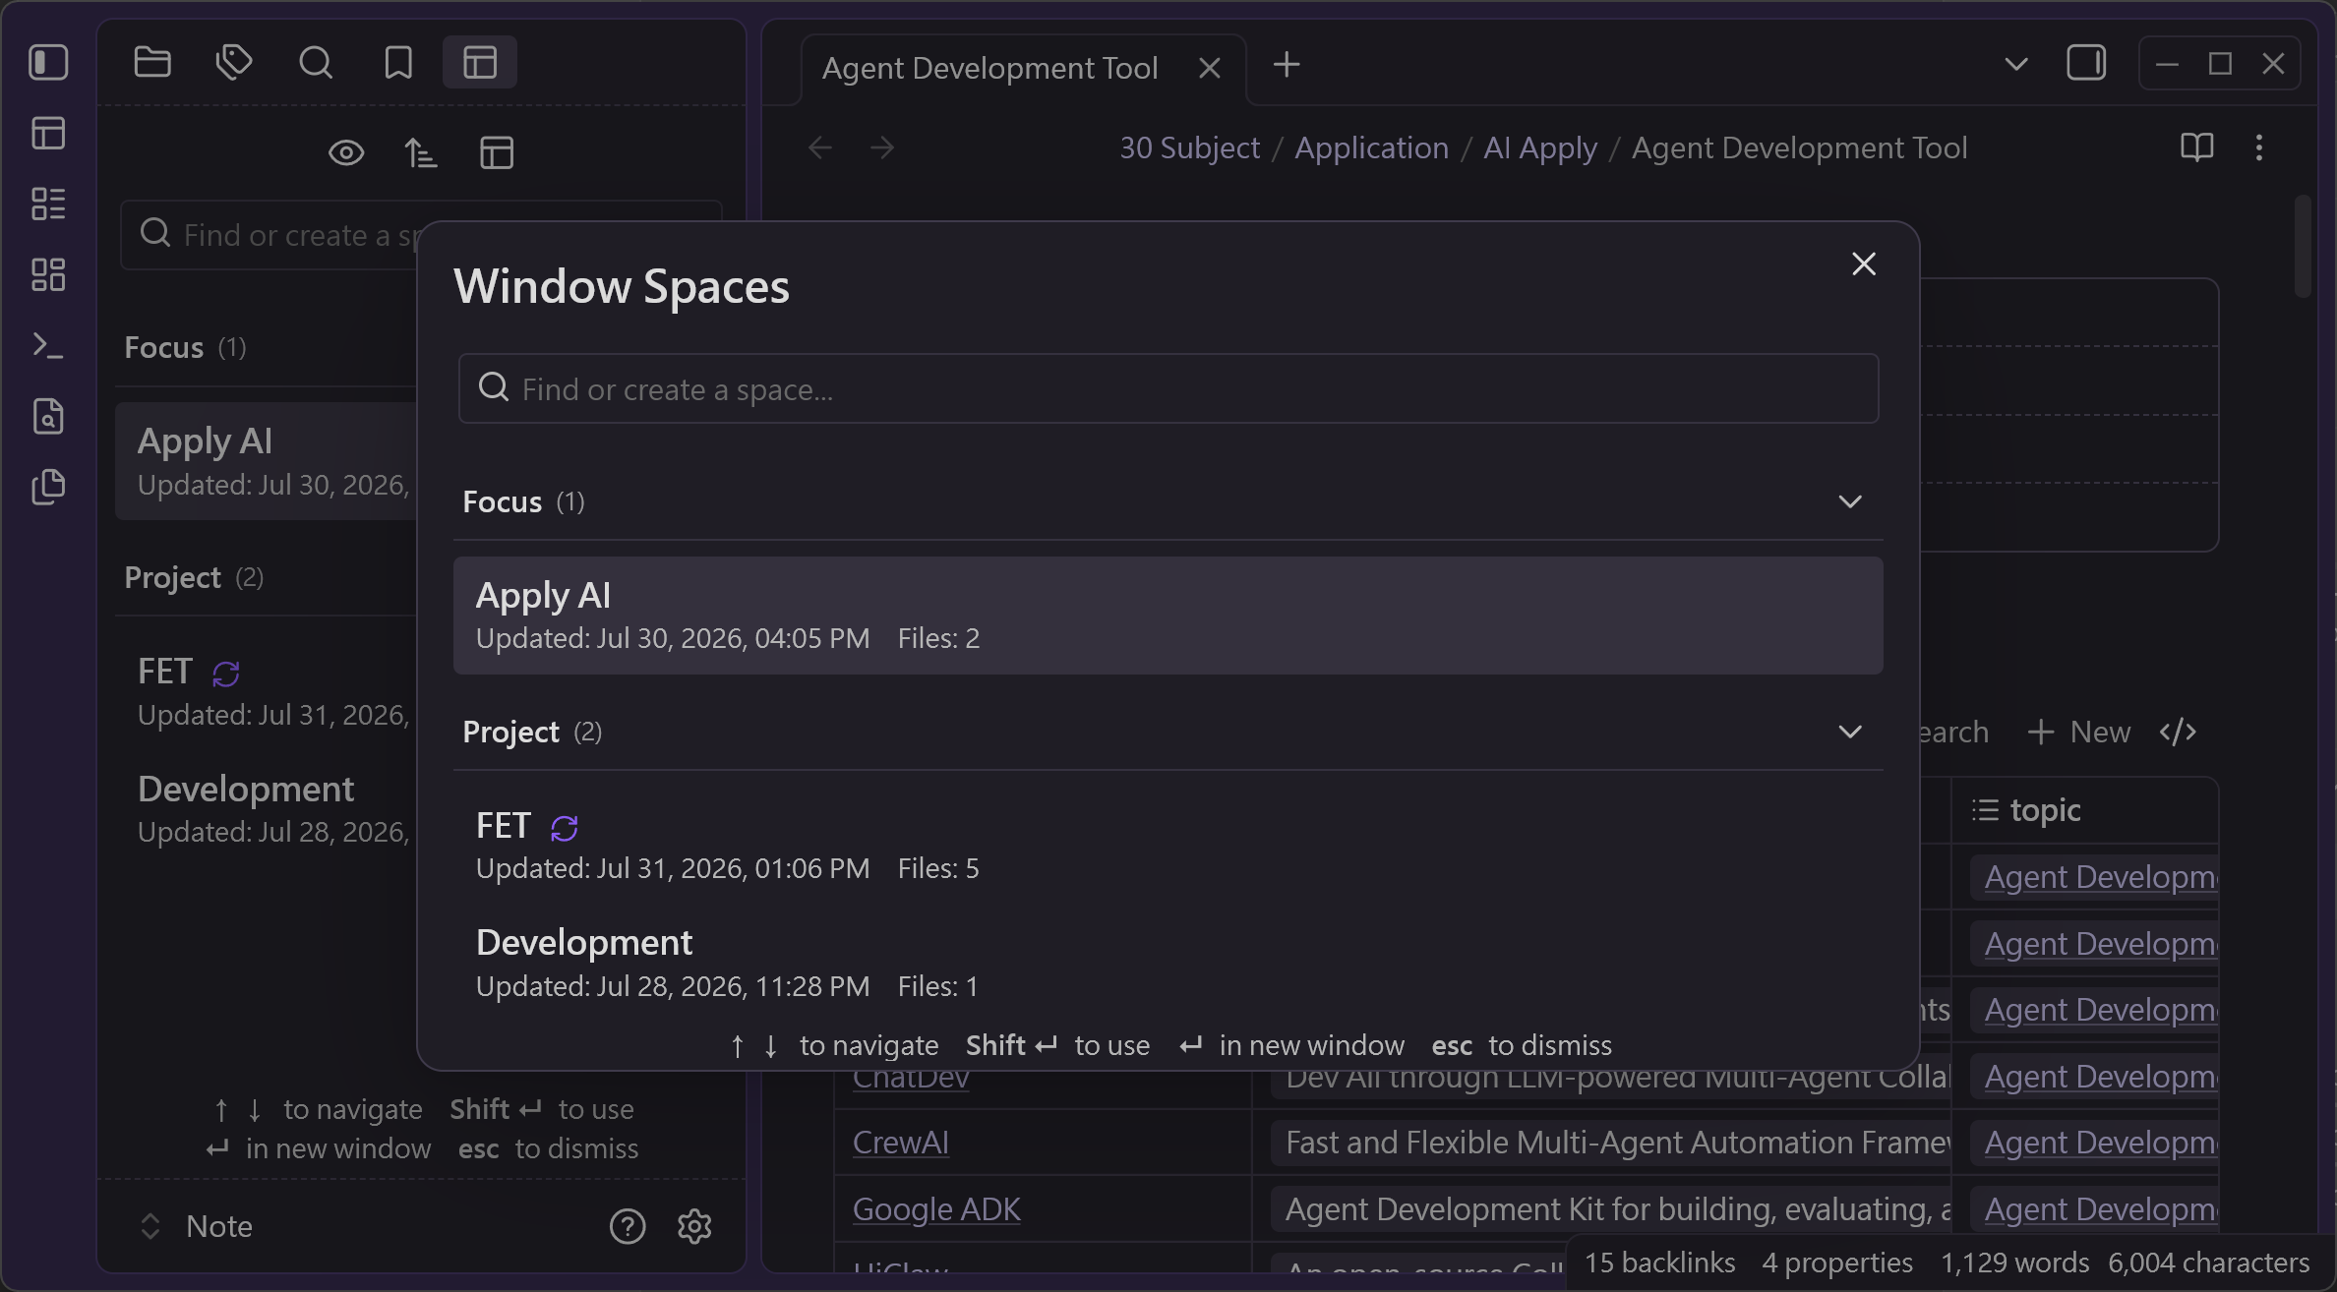The image size is (2337, 1292).
Task: Open the tab list dropdown chevron
Action: click(x=2016, y=65)
